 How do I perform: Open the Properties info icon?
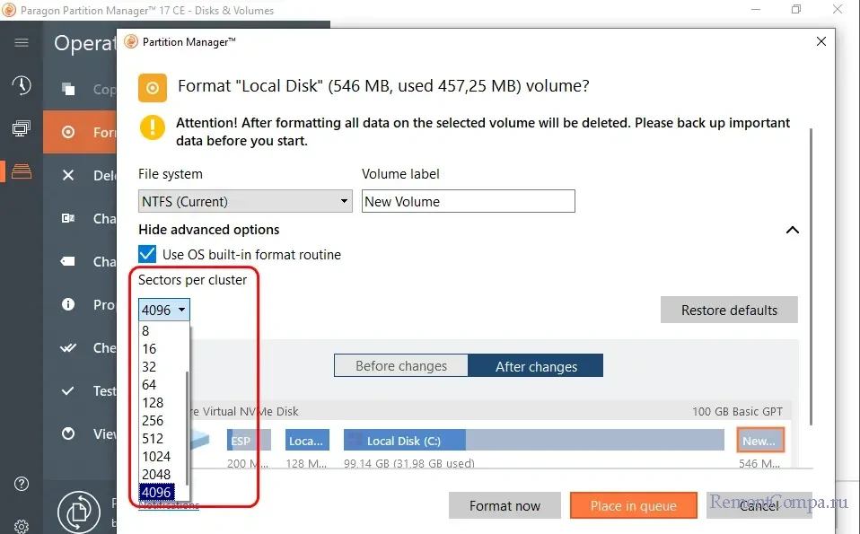coord(68,304)
